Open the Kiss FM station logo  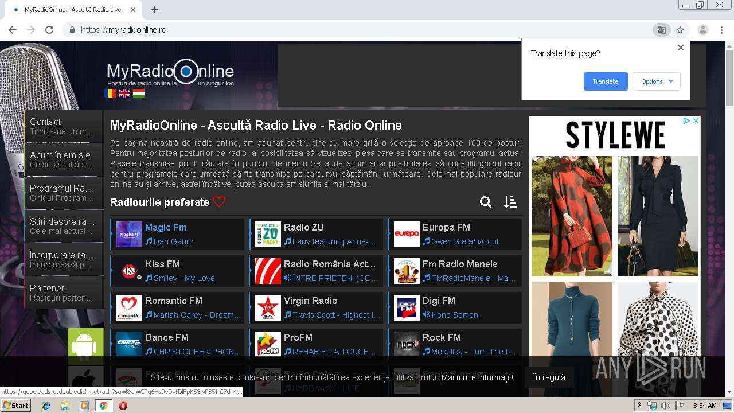point(129,271)
